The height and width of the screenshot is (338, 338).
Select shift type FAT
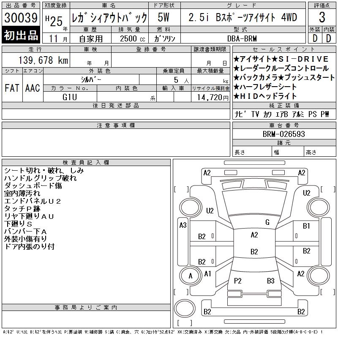[x=12, y=88]
